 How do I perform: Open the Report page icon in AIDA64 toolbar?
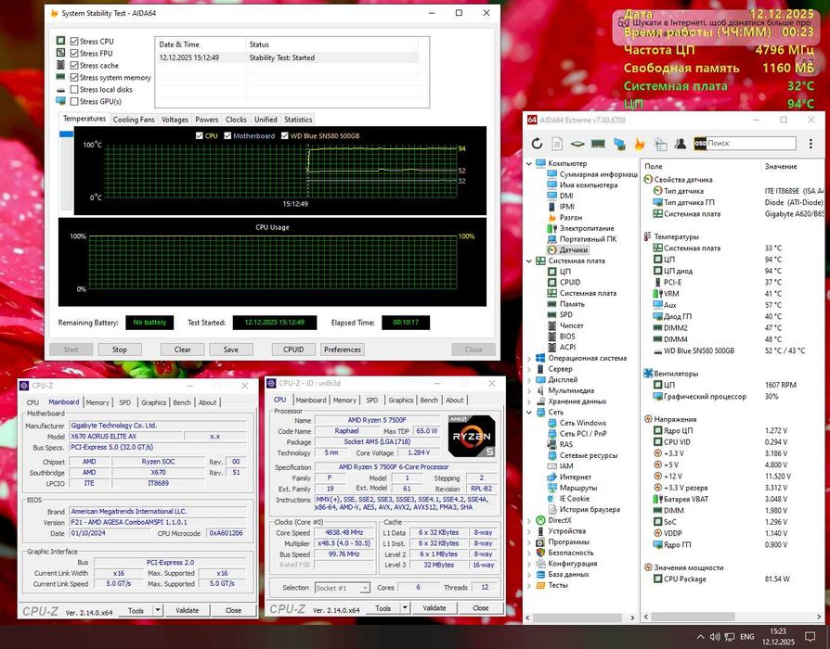[557, 143]
